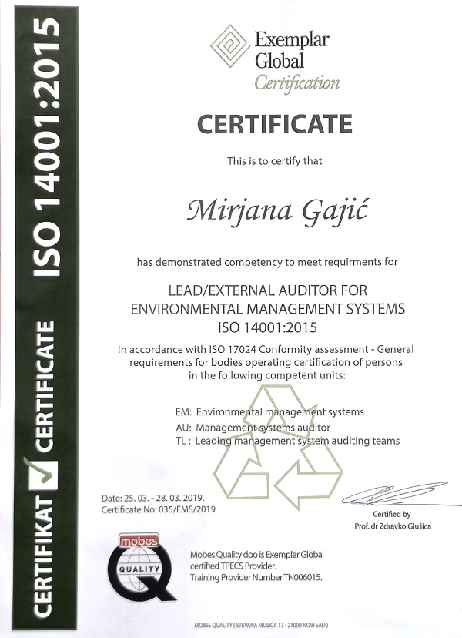
Task: Click 'Training Provider Number TN006015.'
Action: click(x=256, y=577)
